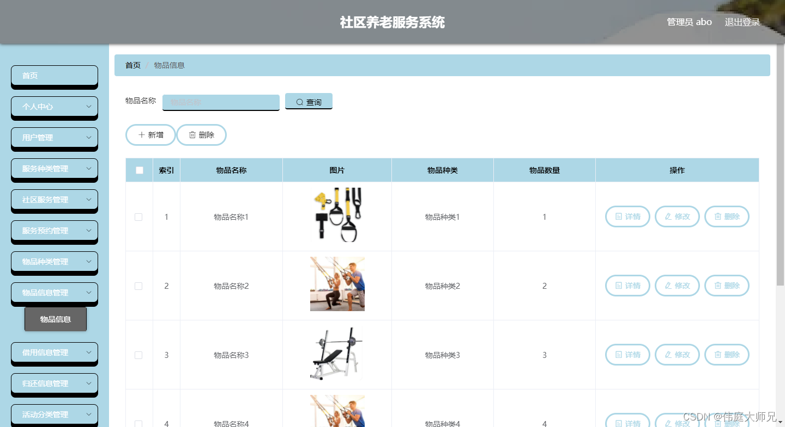Click the 物品名称3 cell

pyautogui.click(x=231, y=355)
